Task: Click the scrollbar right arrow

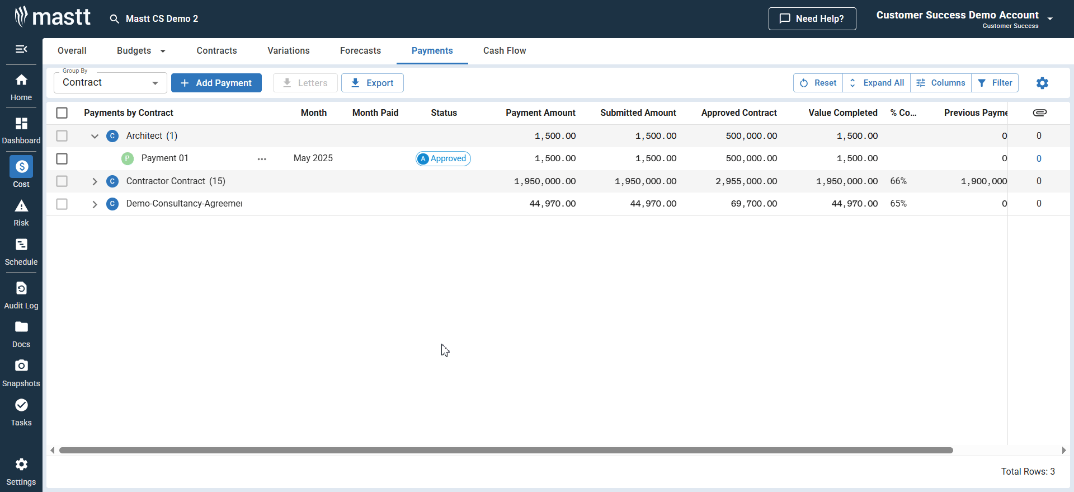Action: [1064, 450]
